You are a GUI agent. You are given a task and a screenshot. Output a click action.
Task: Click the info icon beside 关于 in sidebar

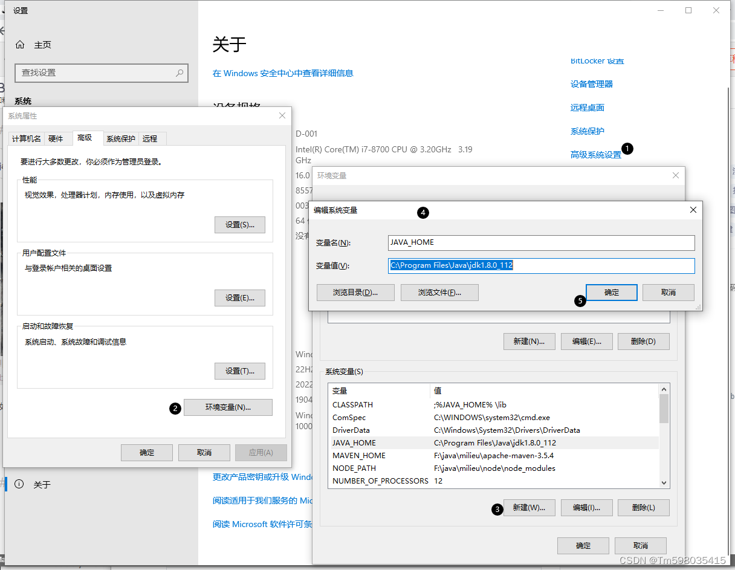pyautogui.click(x=19, y=484)
